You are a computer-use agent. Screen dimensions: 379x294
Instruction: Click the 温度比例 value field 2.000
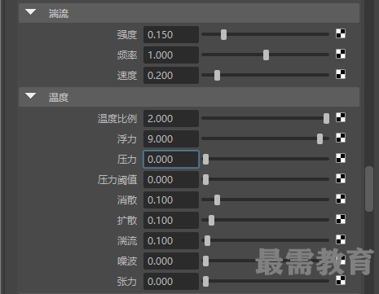(171, 118)
